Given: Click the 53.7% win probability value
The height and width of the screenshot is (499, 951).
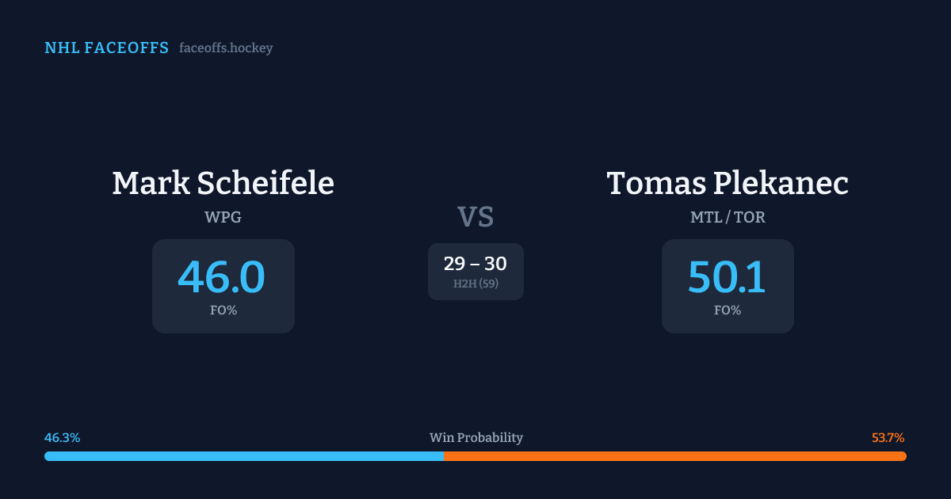Looking at the screenshot, I should coord(888,437).
